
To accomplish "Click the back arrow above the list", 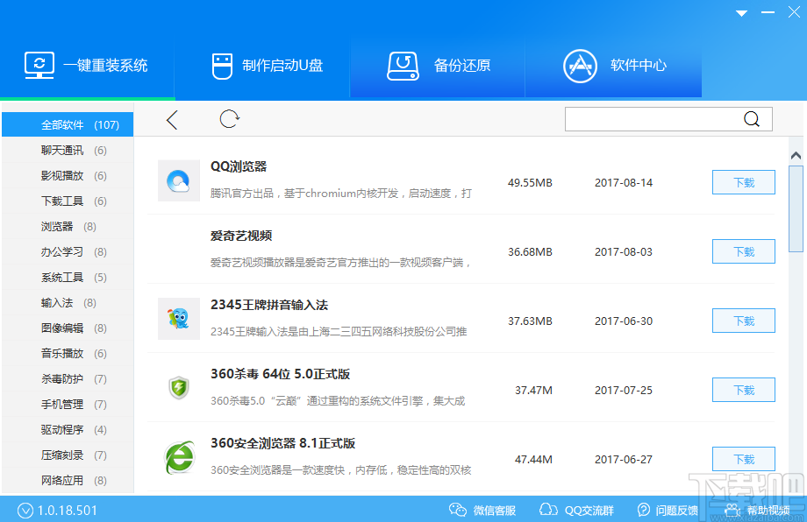I will (172, 119).
